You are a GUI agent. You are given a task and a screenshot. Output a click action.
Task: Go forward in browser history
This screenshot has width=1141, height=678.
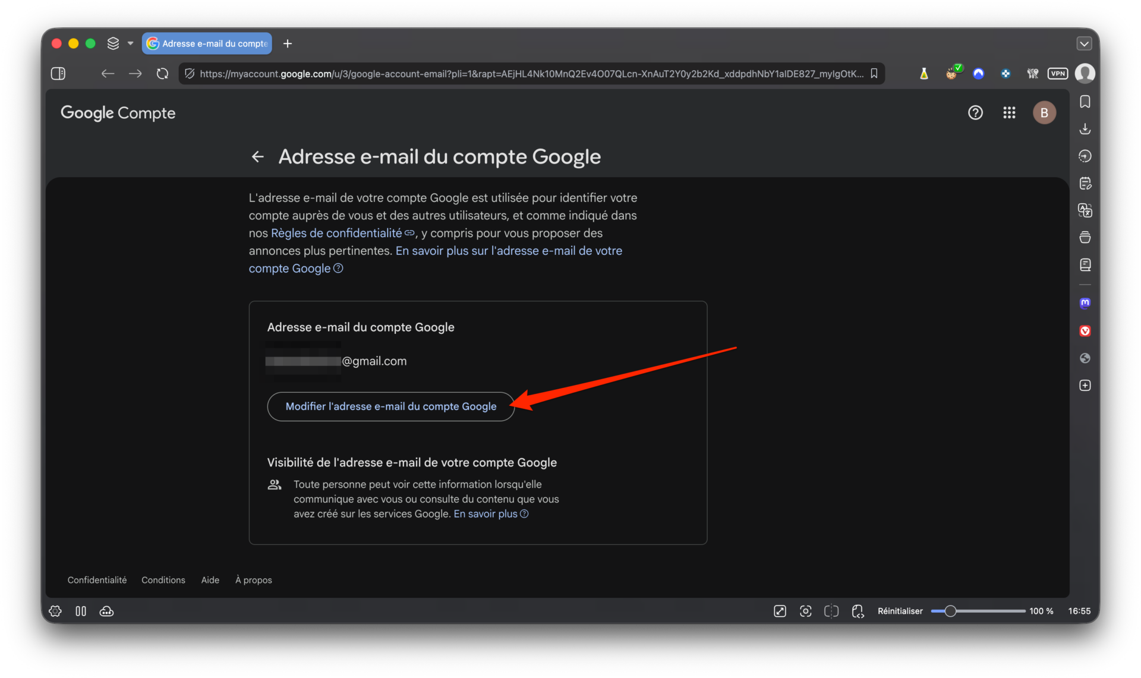[135, 74]
